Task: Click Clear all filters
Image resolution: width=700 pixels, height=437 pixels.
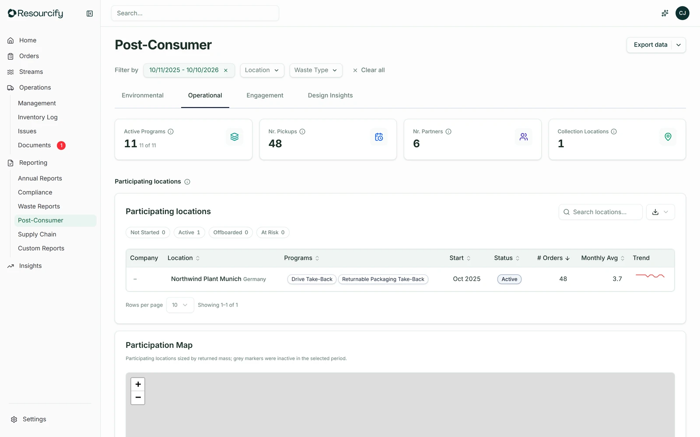Action: pos(369,70)
